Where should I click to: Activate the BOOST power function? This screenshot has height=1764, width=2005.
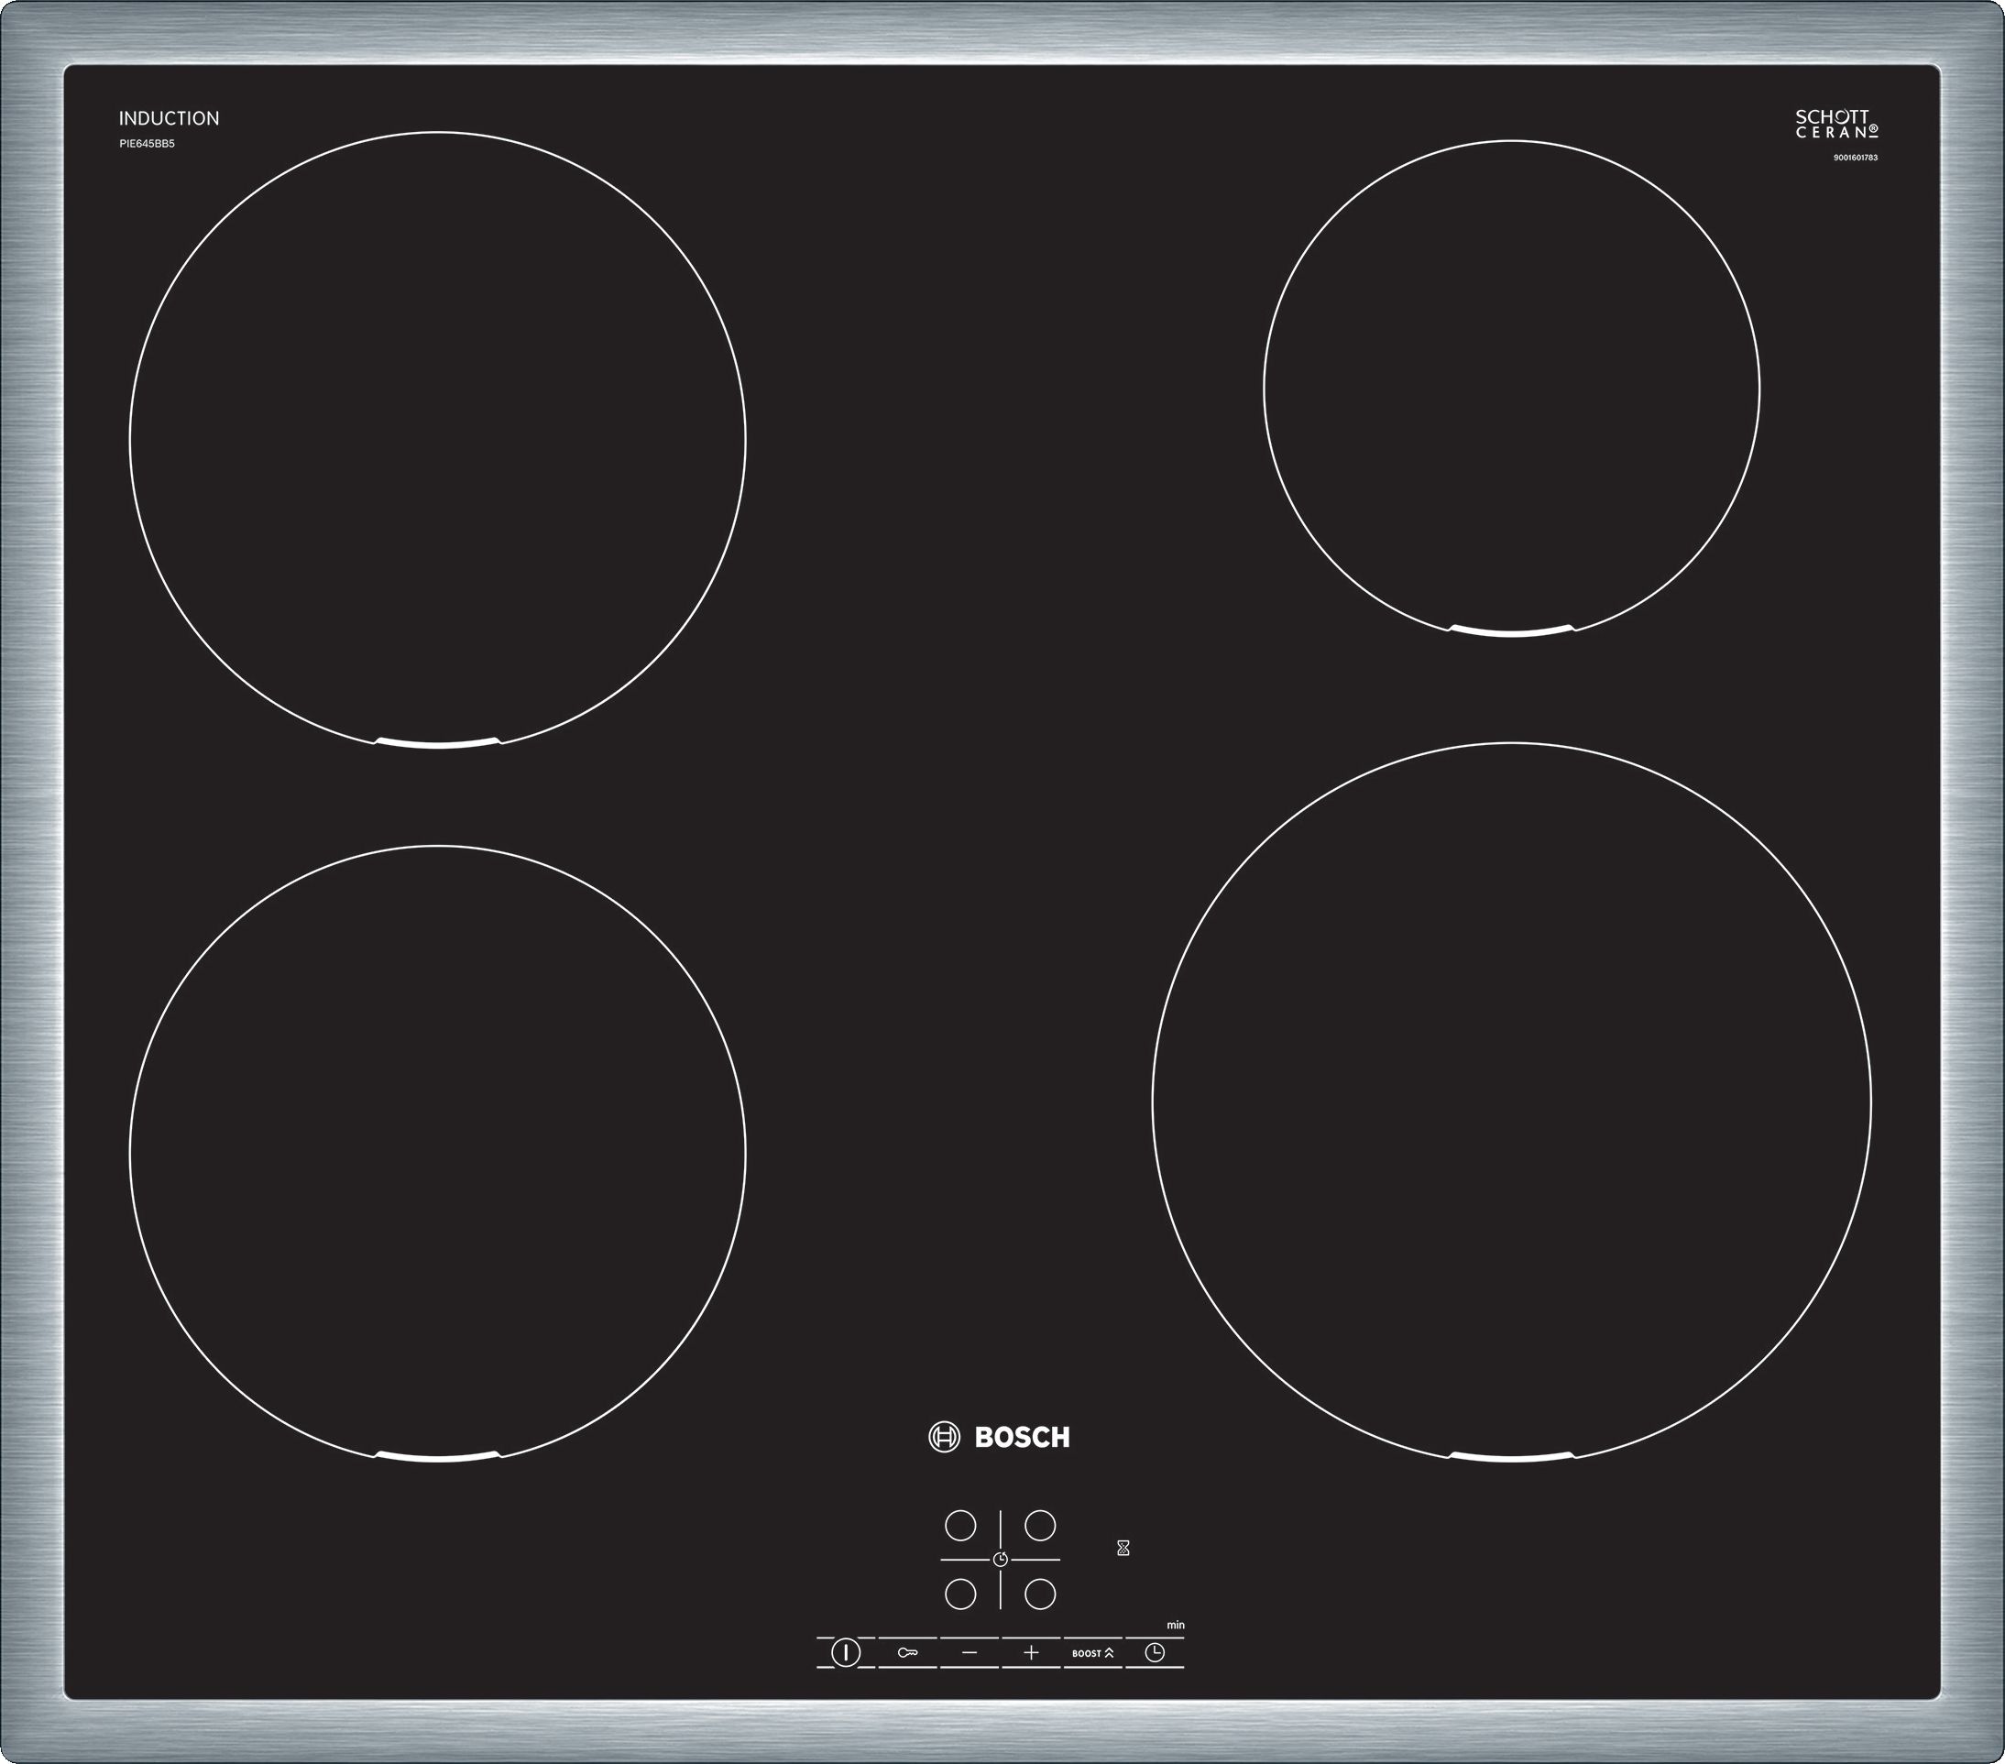1092,1653
